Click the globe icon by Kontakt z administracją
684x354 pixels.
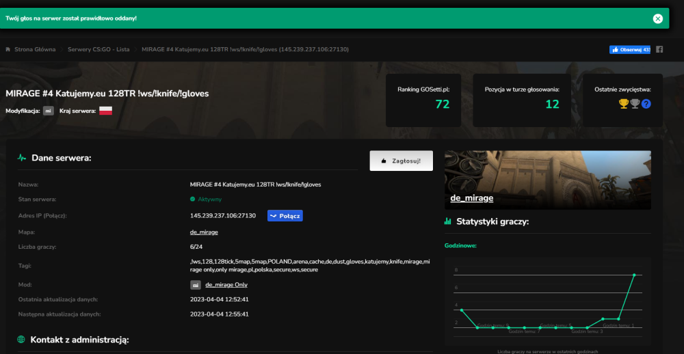tap(21, 339)
